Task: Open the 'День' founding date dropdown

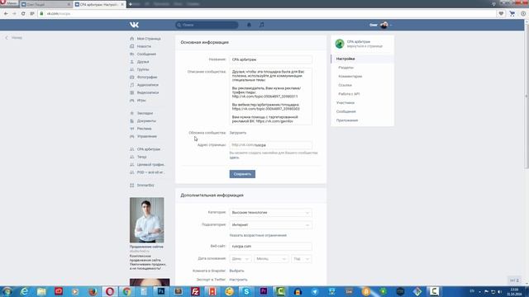Action: [241, 259]
